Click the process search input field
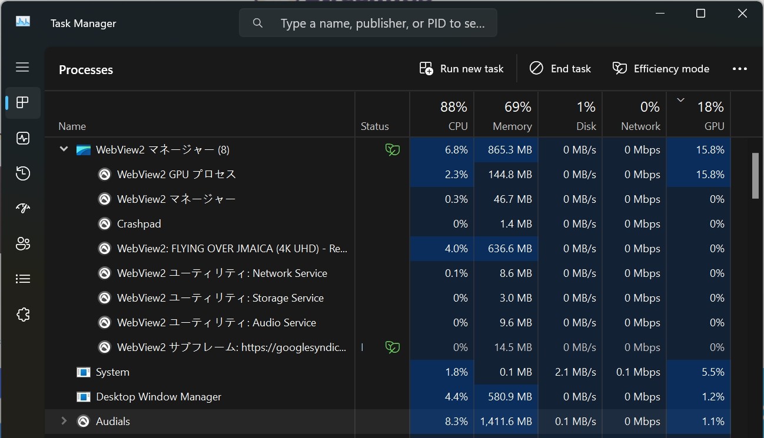The width and height of the screenshot is (764, 438). click(368, 23)
